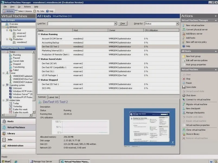218x163 pixels.
Task: Check the Yesterday added date filter
Action: [11, 106]
